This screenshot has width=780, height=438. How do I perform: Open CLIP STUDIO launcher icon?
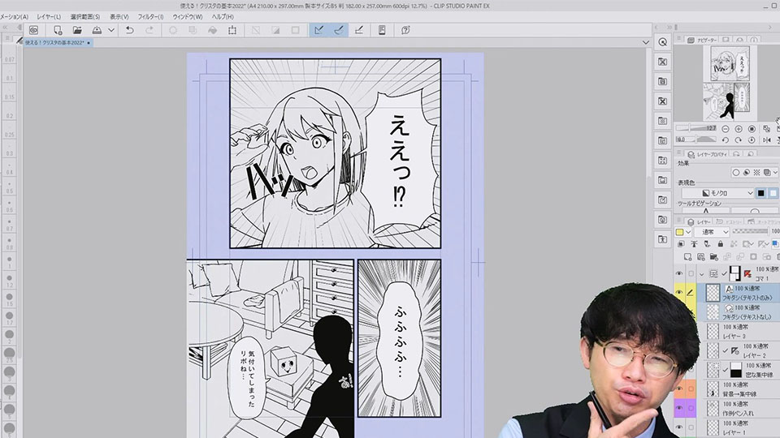click(x=33, y=30)
